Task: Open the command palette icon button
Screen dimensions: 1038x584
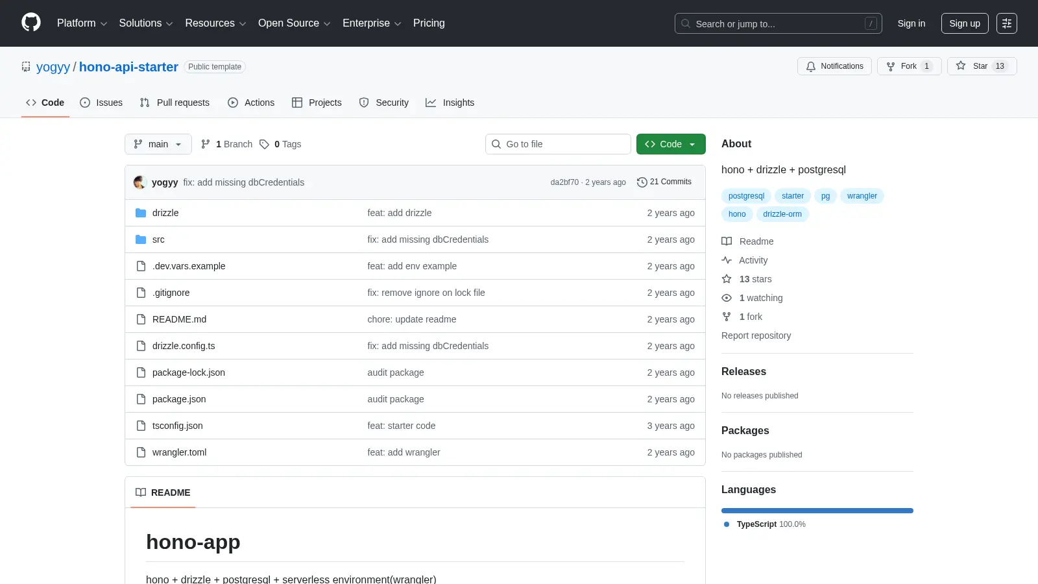Action: pos(1007,23)
